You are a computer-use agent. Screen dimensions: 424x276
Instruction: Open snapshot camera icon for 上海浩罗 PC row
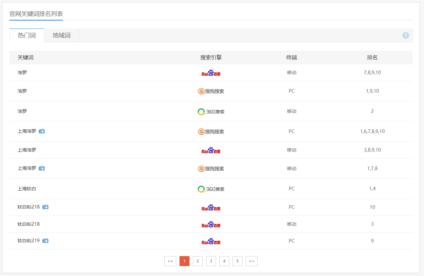[42, 131]
